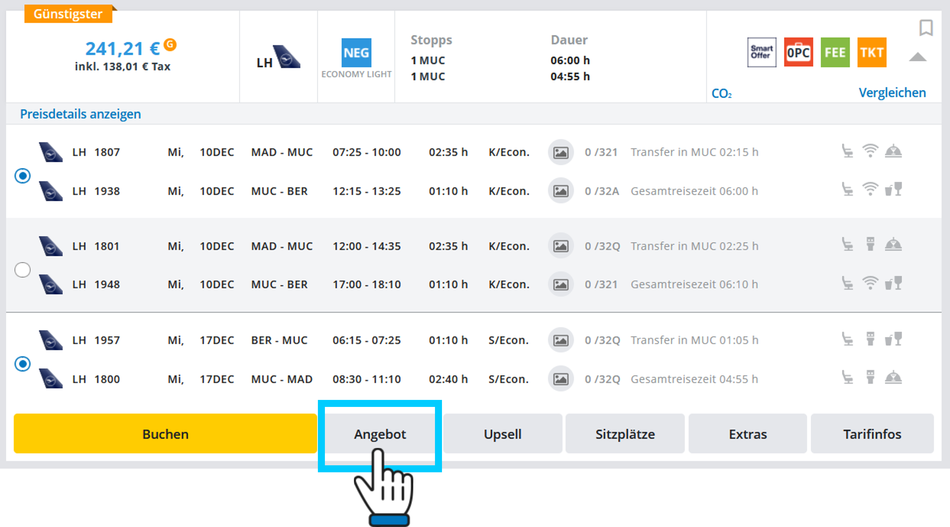
Task: Open the Tarifinfos option
Action: coord(872,434)
